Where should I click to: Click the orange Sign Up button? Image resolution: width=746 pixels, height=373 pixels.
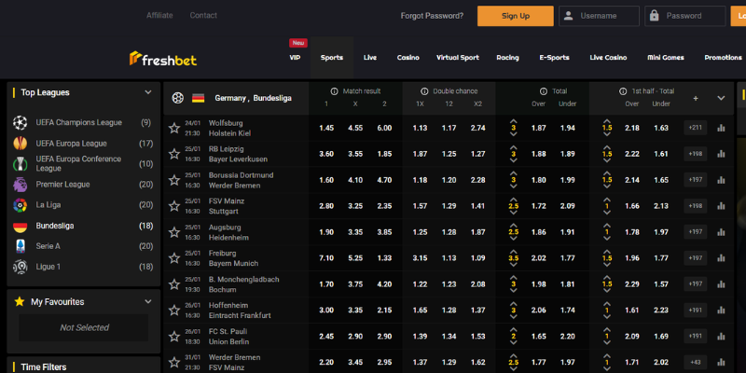(x=515, y=16)
